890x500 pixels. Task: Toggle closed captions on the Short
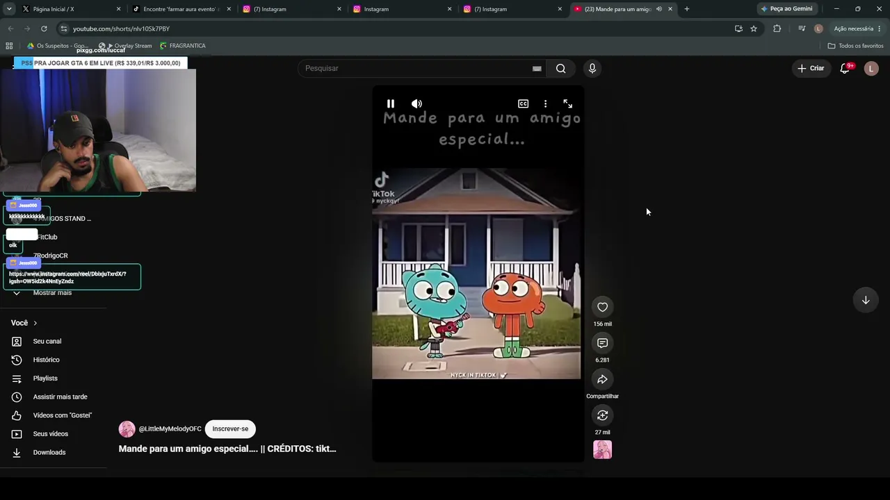[523, 103]
